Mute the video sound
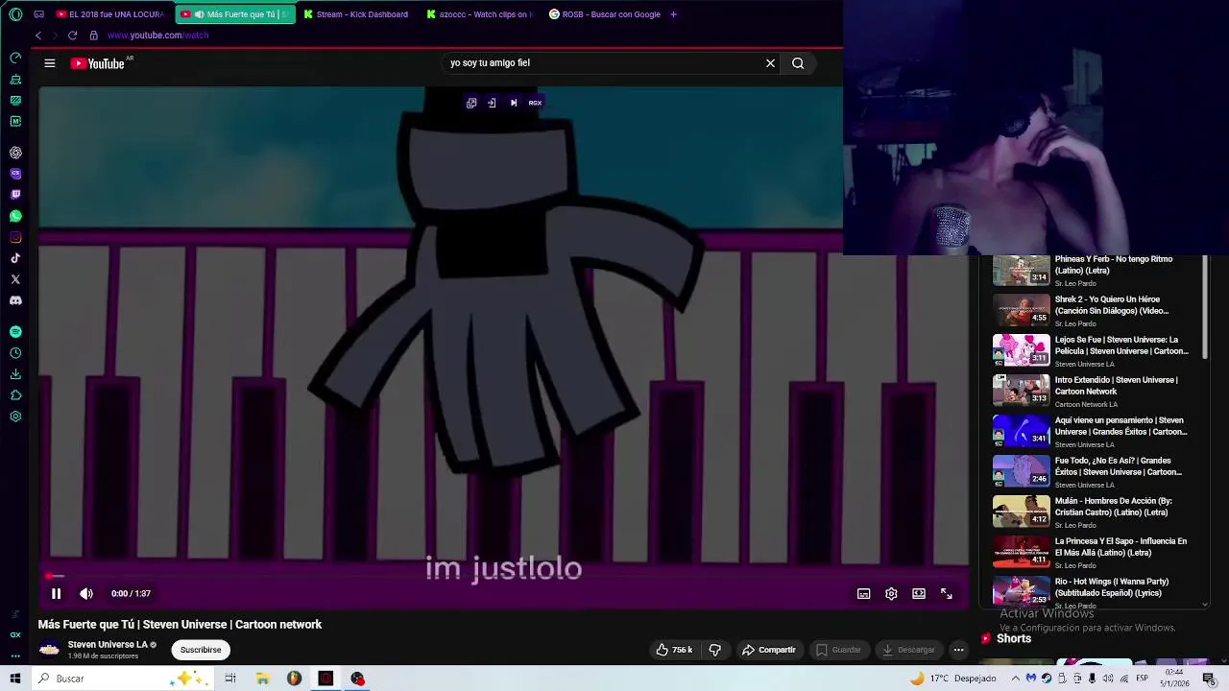 point(86,594)
